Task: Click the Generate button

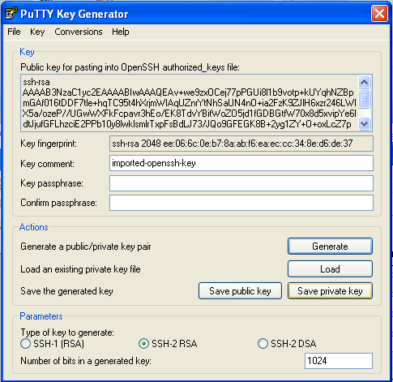Action: click(x=330, y=247)
